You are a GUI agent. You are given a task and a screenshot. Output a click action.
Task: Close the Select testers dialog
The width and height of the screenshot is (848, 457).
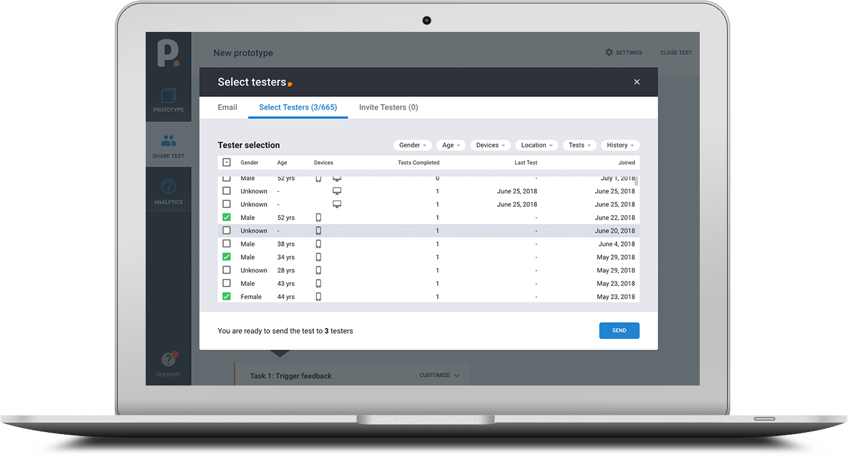636,82
